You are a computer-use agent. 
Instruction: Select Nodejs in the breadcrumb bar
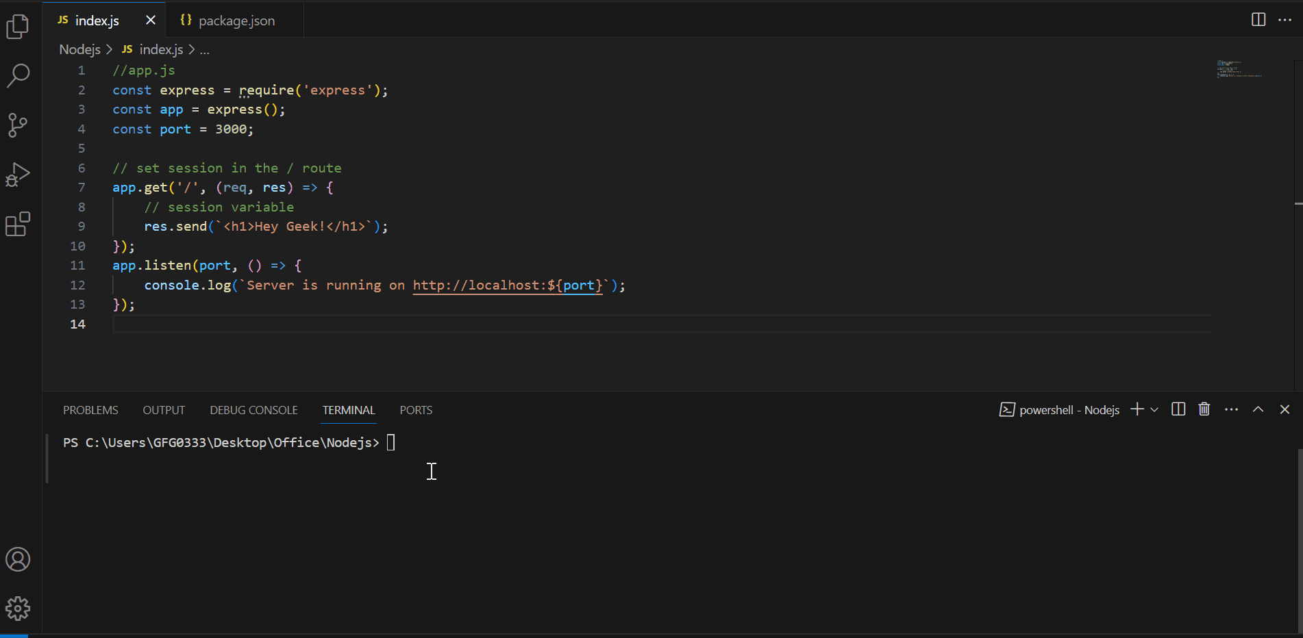[79, 49]
